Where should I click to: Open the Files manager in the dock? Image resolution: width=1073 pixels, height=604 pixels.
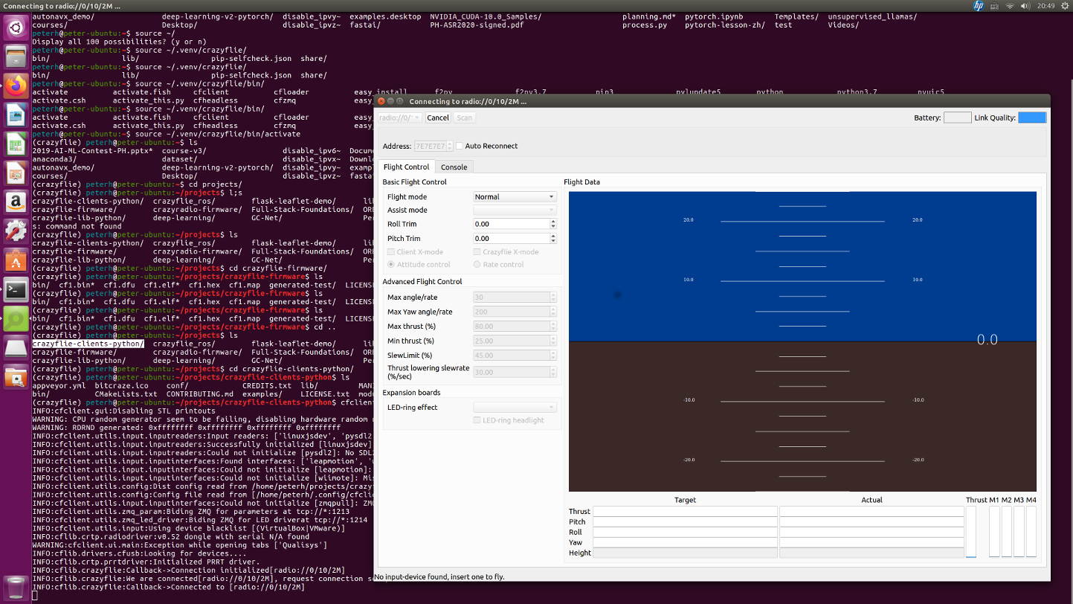(x=16, y=57)
